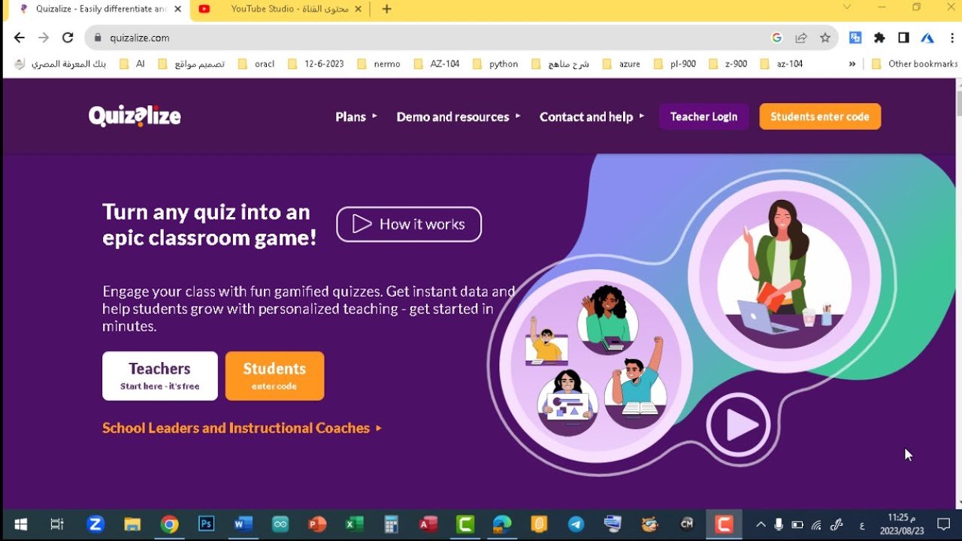The height and width of the screenshot is (541, 962).
Task: Open the tab search dropdown arrow
Action: 847,8
